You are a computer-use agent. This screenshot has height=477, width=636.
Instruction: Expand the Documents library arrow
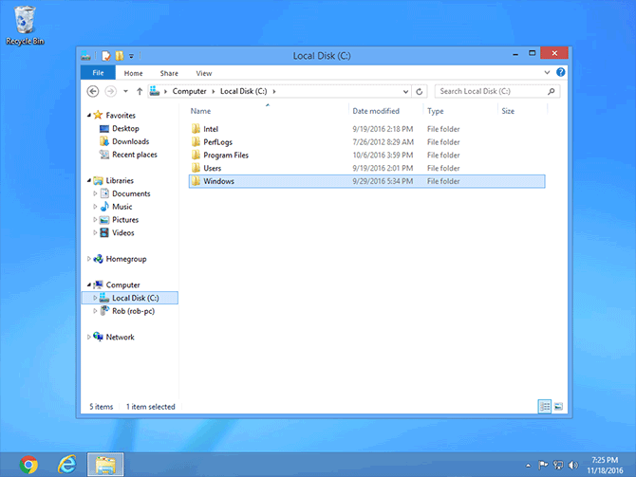click(x=95, y=193)
